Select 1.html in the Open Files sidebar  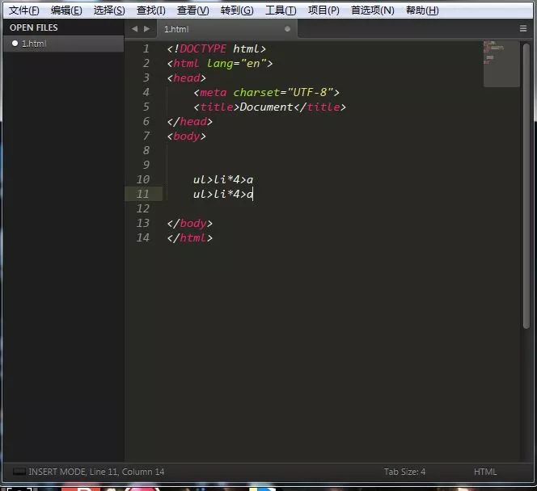coord(63,44)
